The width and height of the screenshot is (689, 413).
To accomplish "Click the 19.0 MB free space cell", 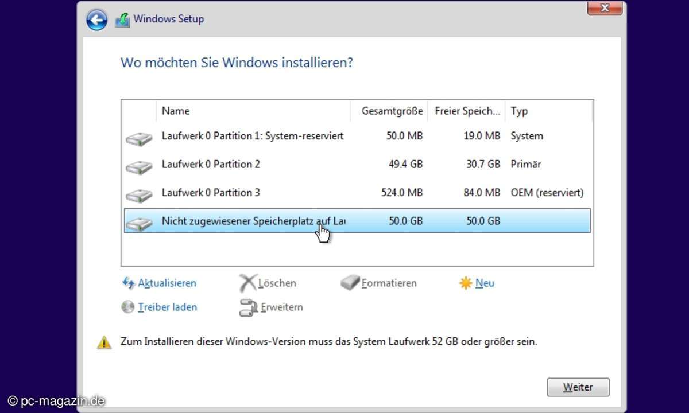I will tap(483, 136).
